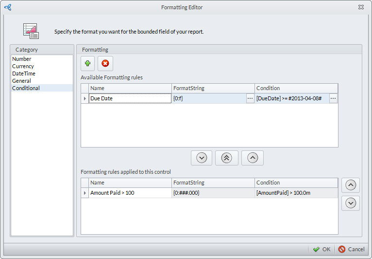Select the Number category

[22, 59]
